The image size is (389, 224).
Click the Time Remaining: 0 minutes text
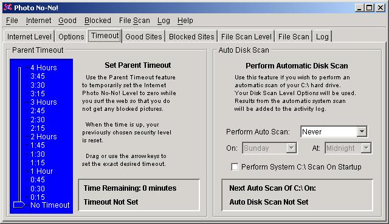point(130,188)
